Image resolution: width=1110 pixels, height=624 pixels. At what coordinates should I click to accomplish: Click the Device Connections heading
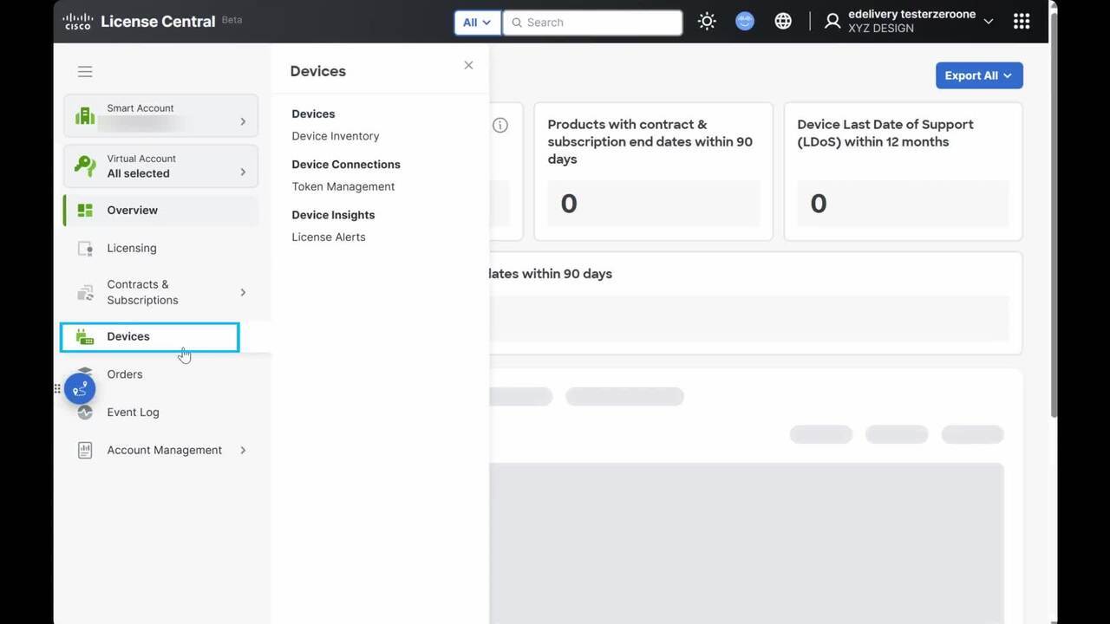click(x=346, y=165)
